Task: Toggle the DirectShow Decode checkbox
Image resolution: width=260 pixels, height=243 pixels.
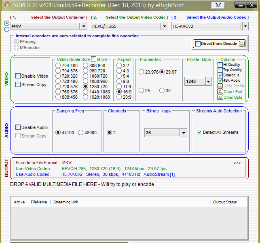Action: click(x=198, y=44)
